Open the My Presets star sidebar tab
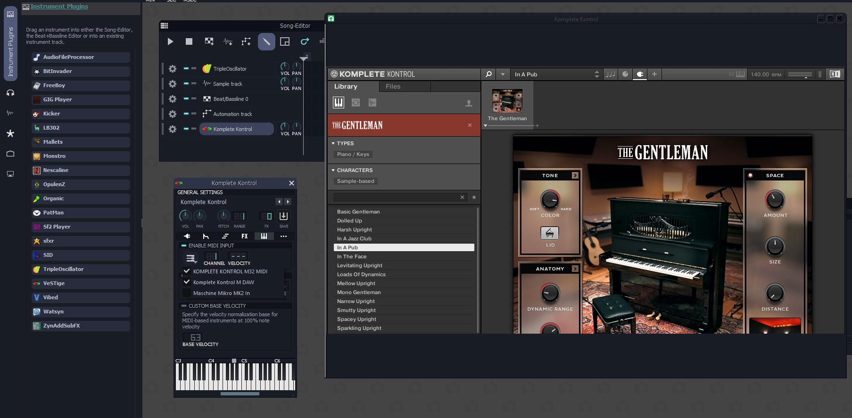Image resolution: width=852 pixels, height=418 pixels. (10, 133)
